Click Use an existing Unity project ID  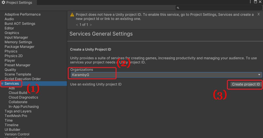pyautogui.click(x=96, y=84)
